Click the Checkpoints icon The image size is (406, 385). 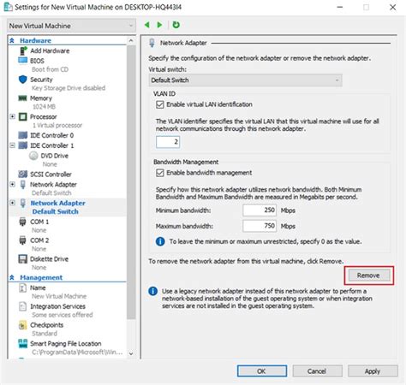[22, 325]
